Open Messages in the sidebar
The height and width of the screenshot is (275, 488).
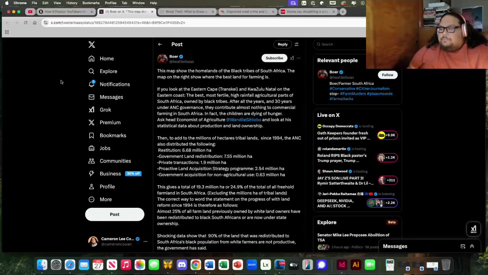[x=106, y=97]
